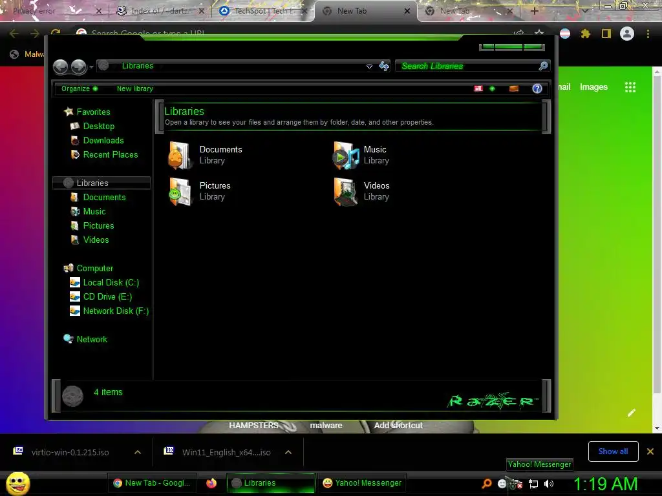The image size is (662, 496).
Task: Toggle the preview pane icon
Action: coord(514,88)
